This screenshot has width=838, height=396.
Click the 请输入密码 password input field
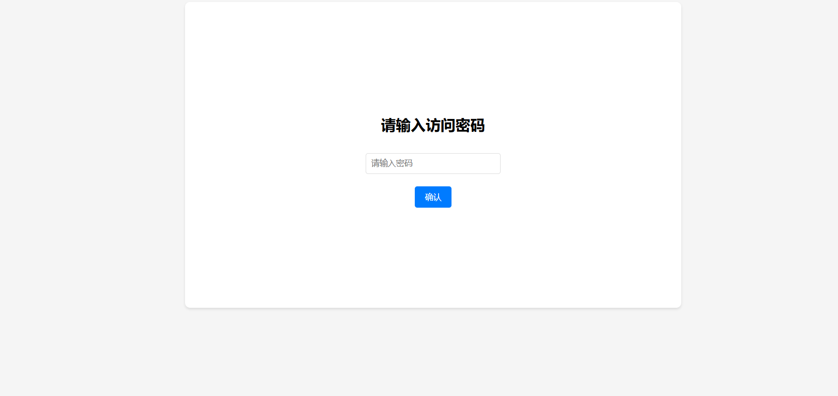click(x=433, y=164)
